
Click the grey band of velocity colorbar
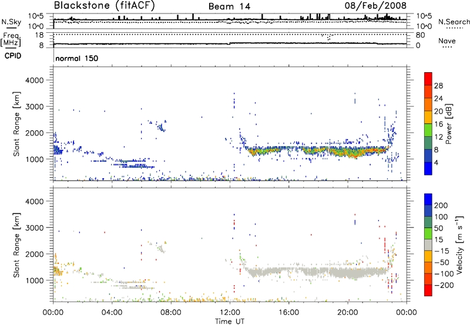coord(428,245)
